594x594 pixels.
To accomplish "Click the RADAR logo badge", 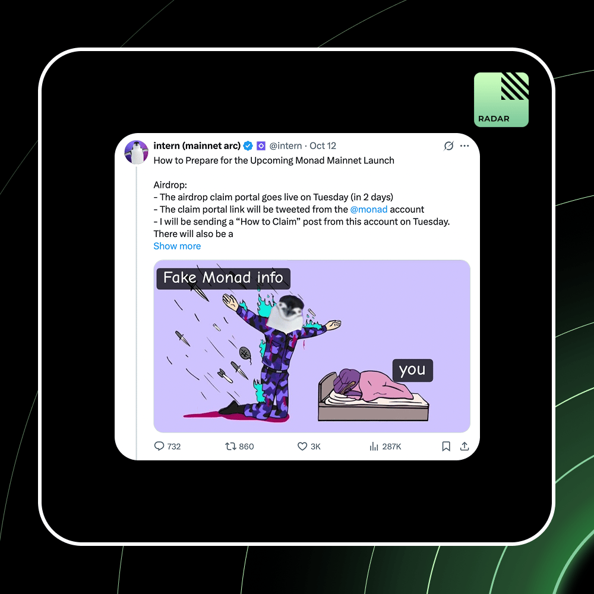I will coord(501,100).
